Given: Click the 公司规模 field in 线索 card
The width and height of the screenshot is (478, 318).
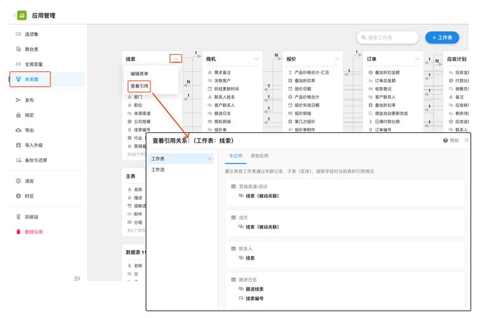Looking at the screenshot, I should click(x=142, y=121).
